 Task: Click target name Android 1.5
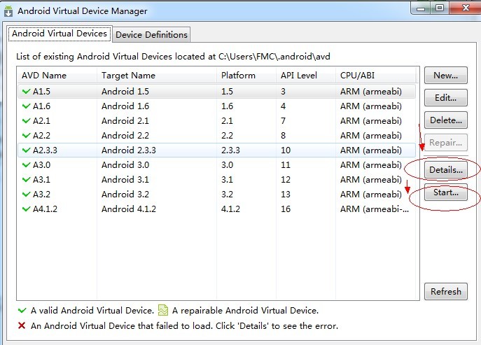coord(125,92)
